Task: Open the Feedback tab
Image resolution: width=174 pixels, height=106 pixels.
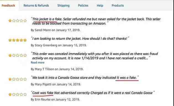Action: tap(8, 6)
